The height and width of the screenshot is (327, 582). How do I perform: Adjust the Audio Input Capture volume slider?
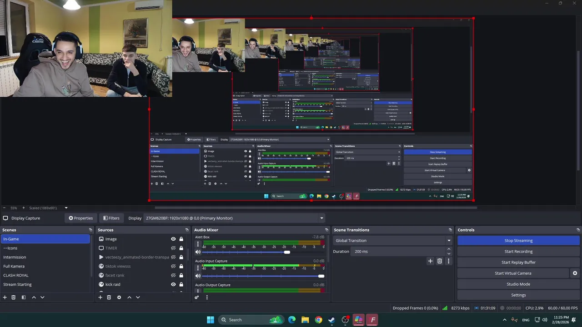pos(321,276)
